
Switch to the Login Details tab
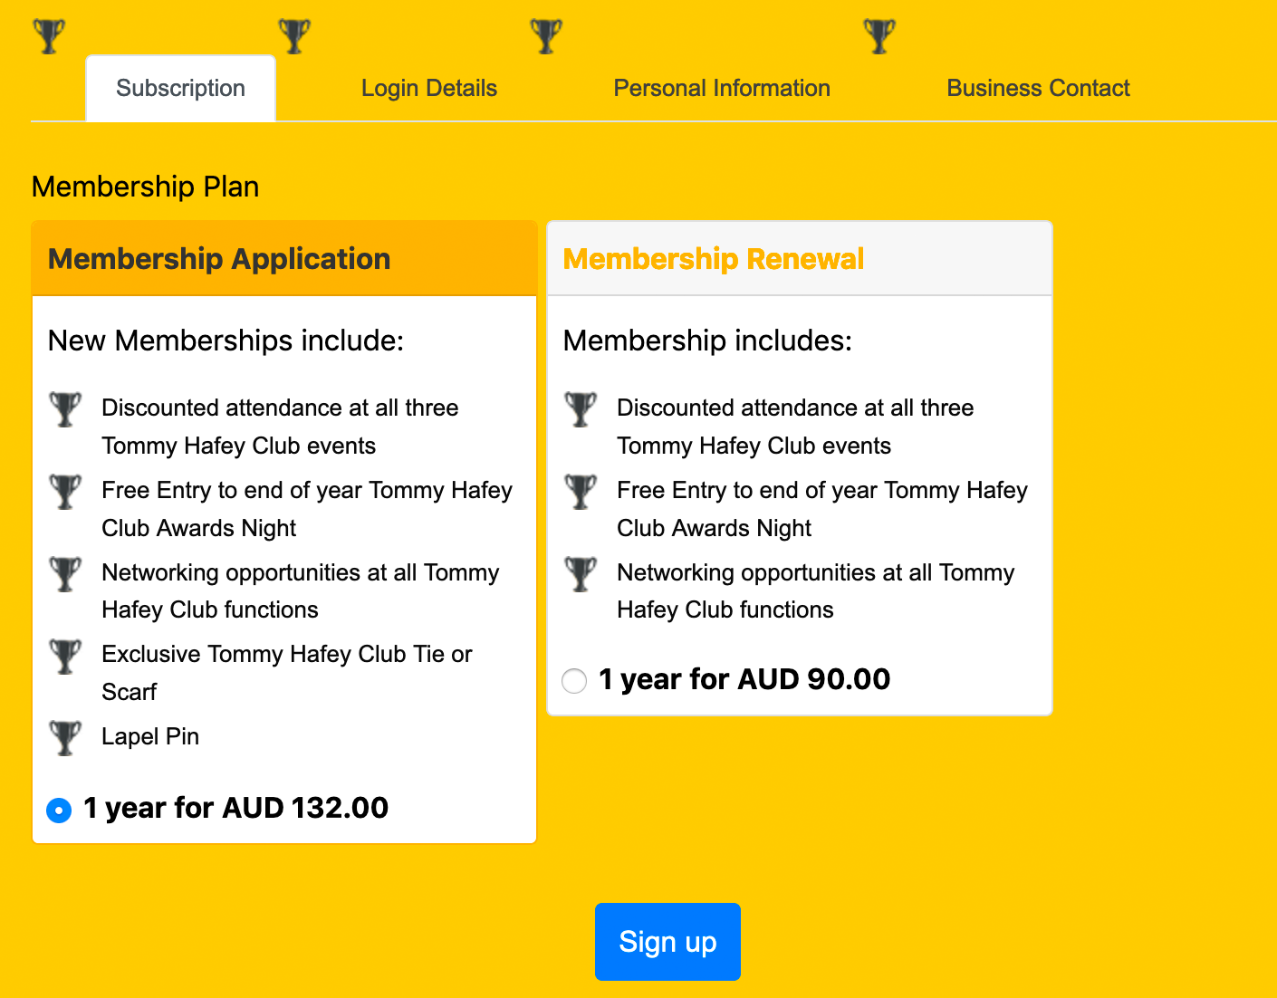(x=429, y=88)
